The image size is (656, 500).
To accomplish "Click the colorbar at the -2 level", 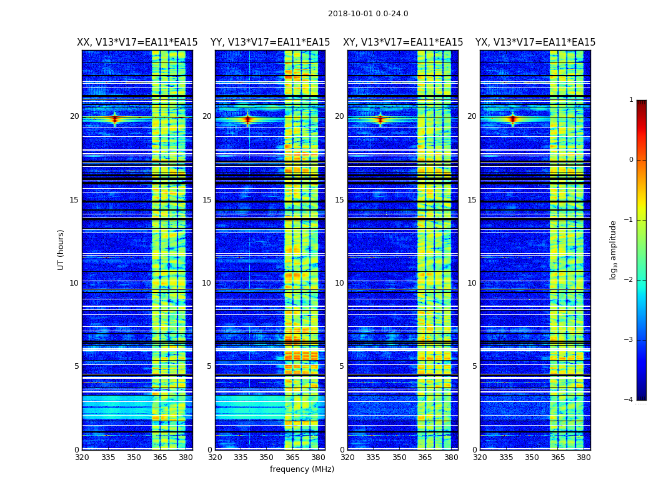I will [x=642, y=280].
